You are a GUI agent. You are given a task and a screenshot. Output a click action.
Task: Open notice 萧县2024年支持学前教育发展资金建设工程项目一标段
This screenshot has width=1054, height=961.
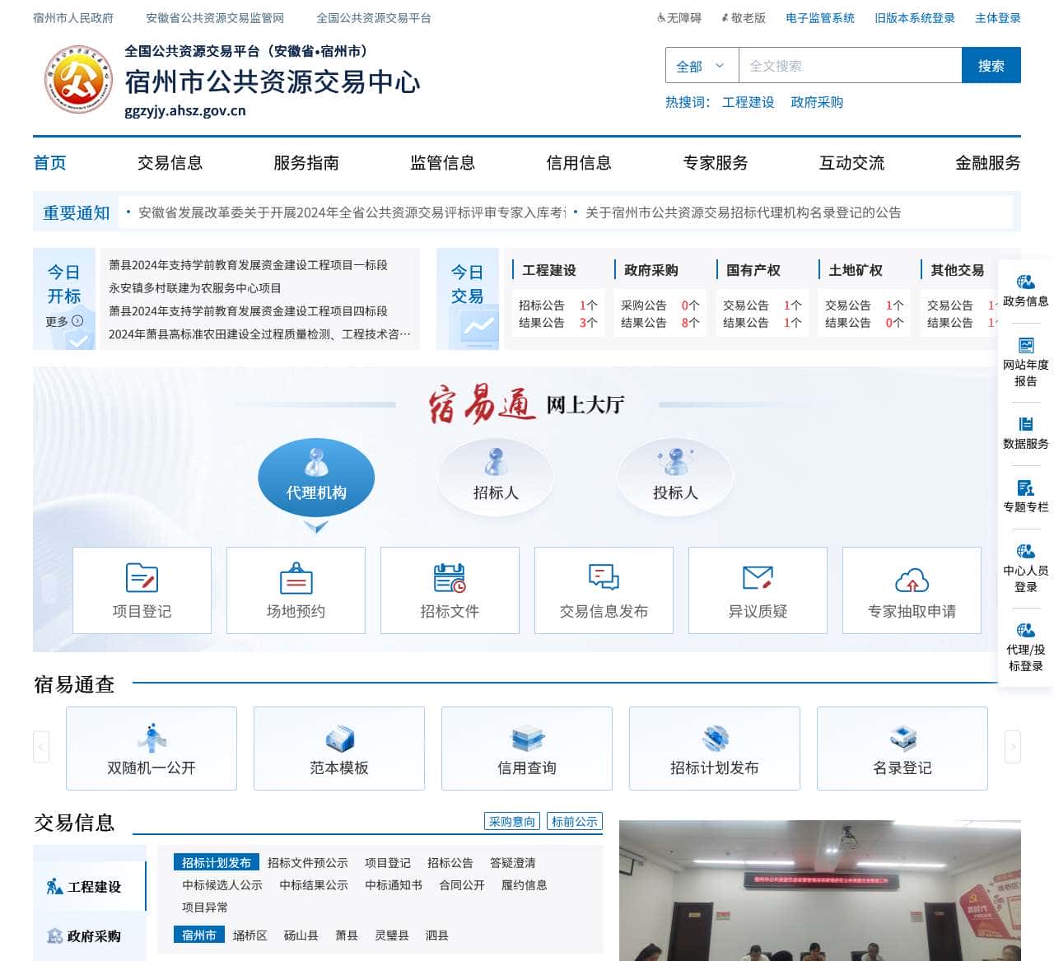(248, 265)
